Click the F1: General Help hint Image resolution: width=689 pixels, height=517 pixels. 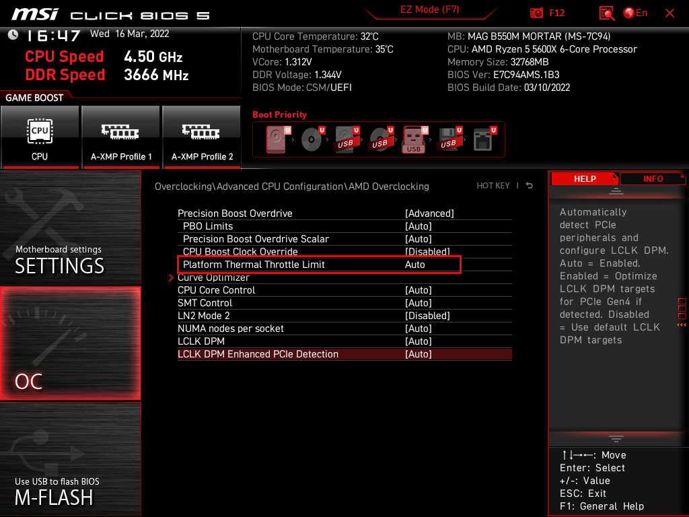coord(602,506)
